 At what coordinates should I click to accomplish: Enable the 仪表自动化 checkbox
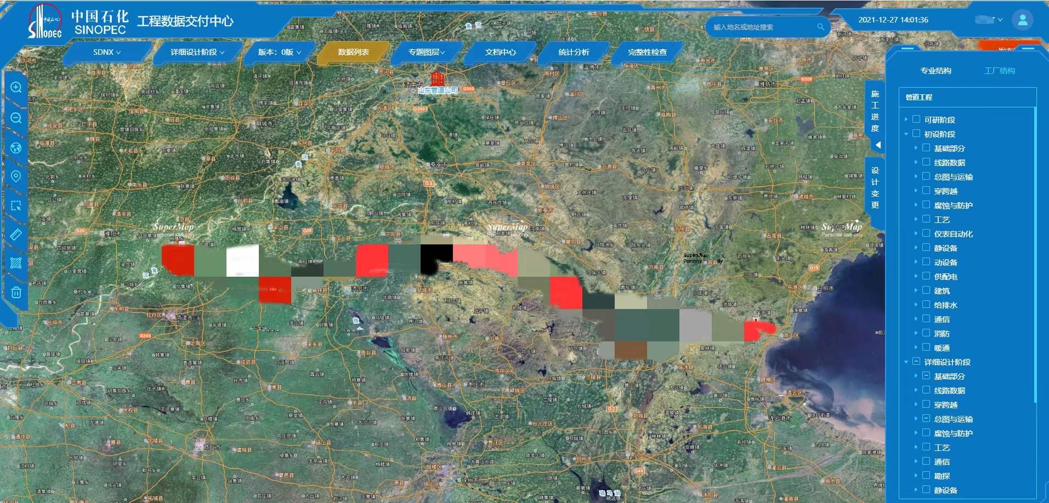pyautogui.click(x=926, y=233)
